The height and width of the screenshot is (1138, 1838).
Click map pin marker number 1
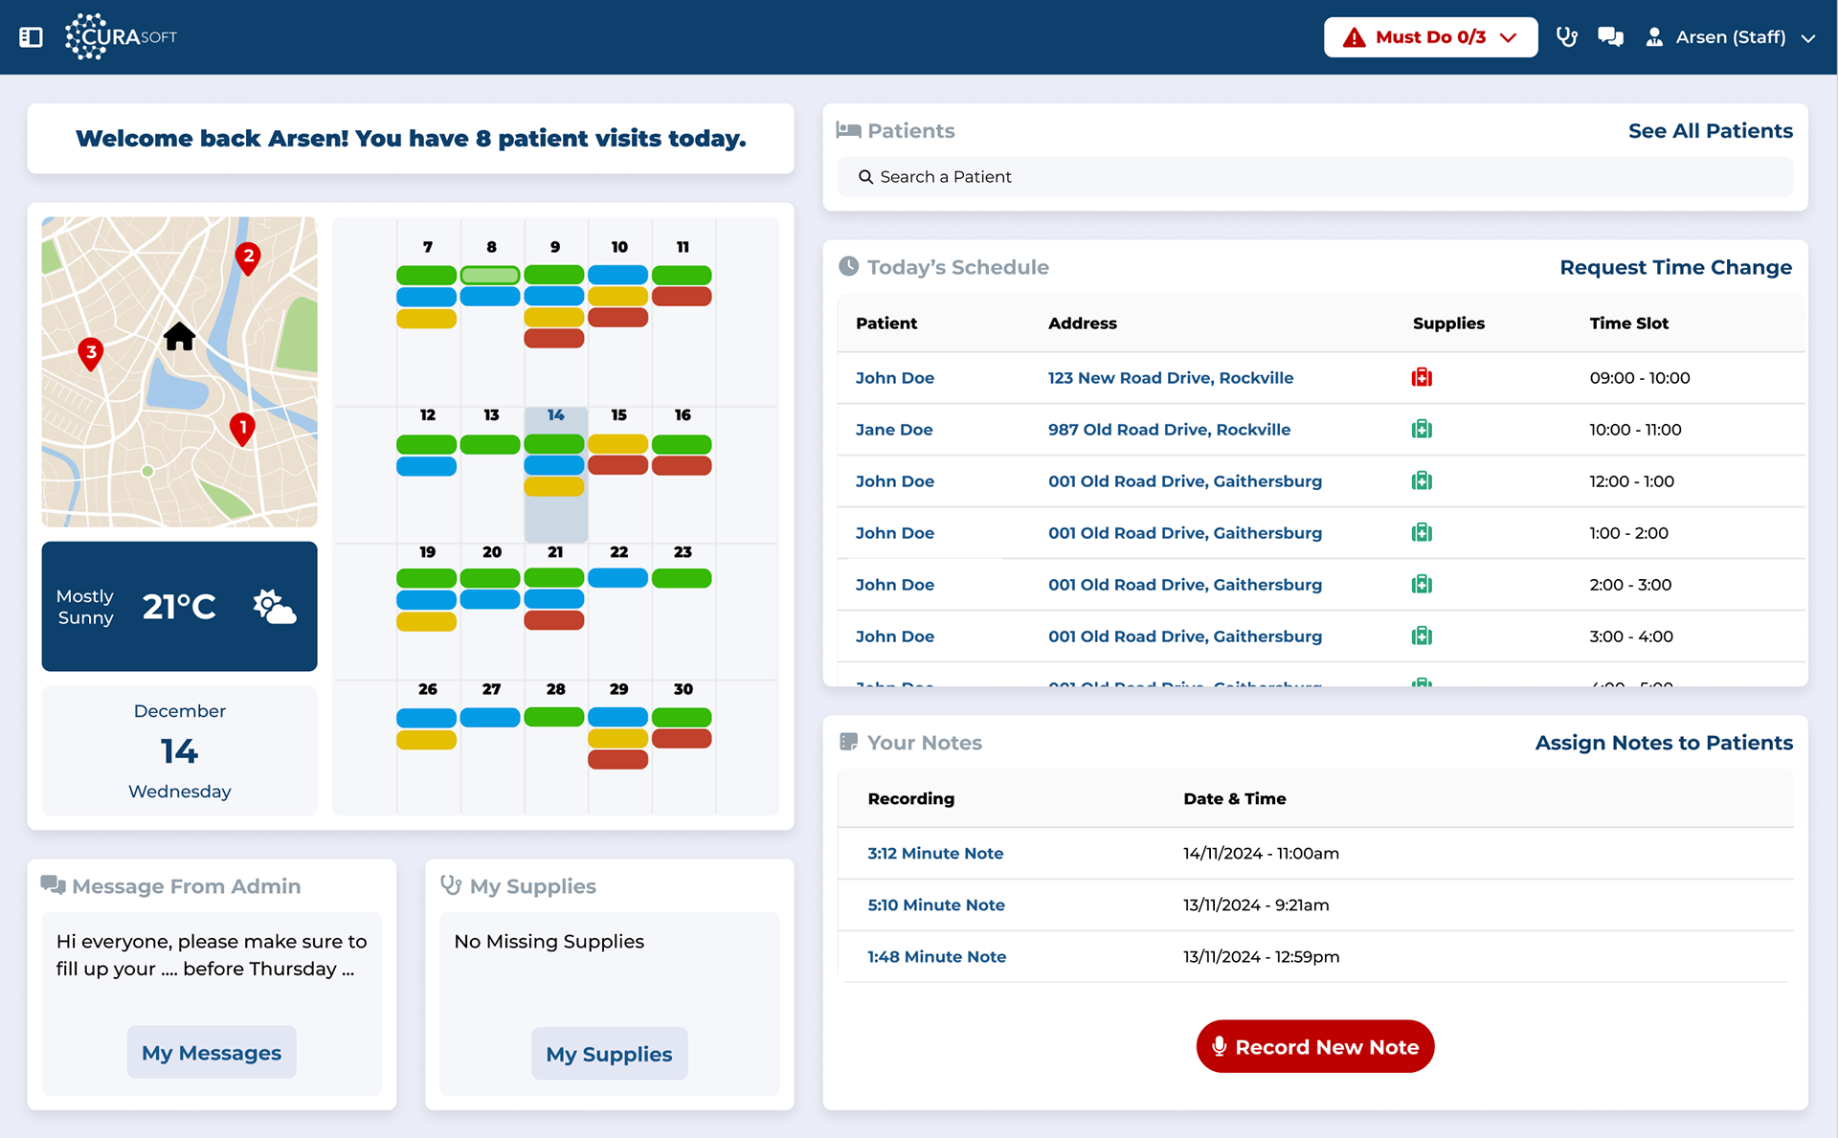click(242, 428)
